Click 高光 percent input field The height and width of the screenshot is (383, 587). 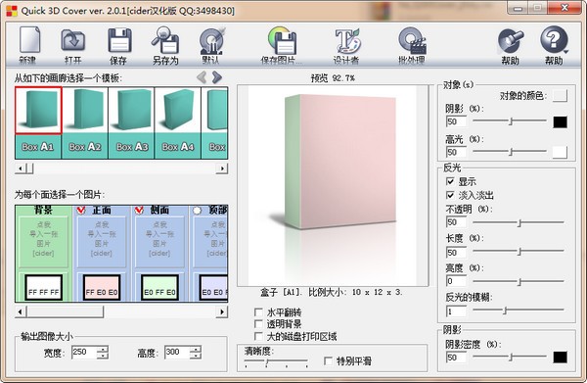pos(456,152)
